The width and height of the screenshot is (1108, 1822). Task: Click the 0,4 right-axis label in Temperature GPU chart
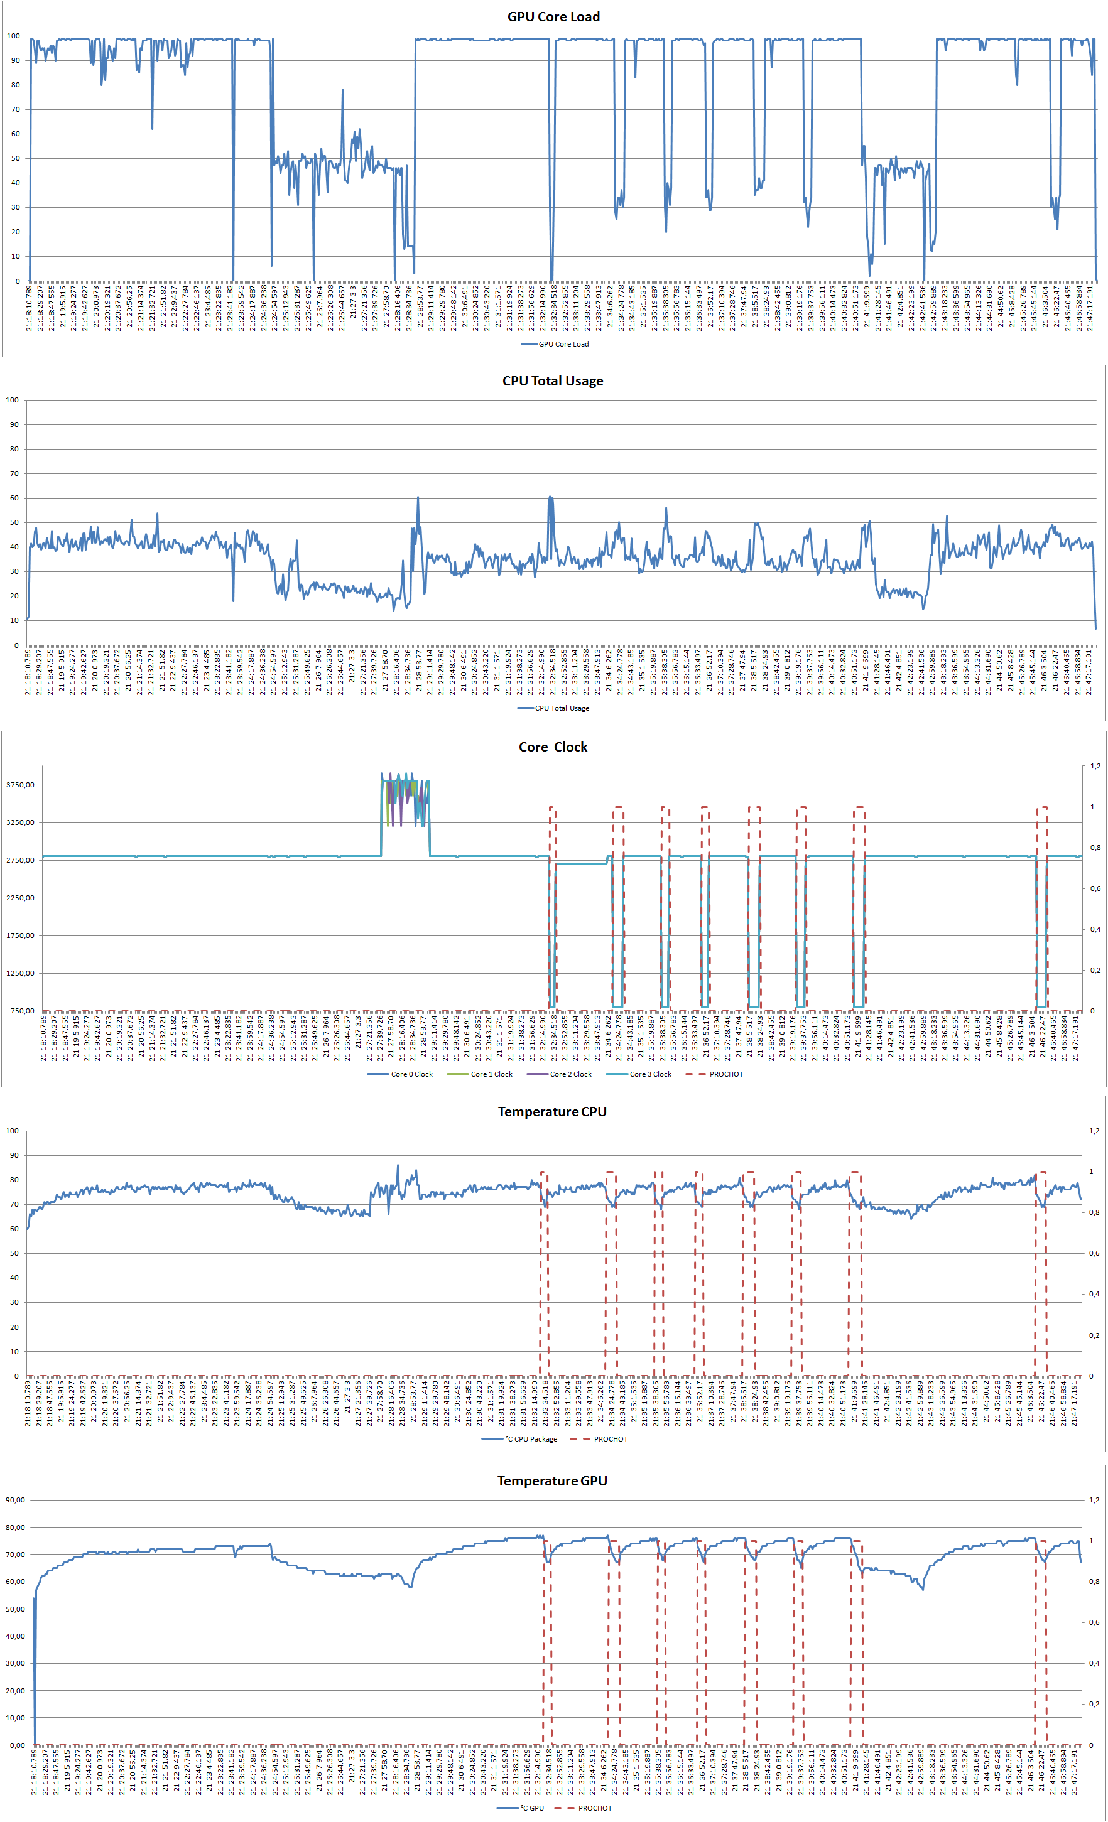coord(1095,1663)
